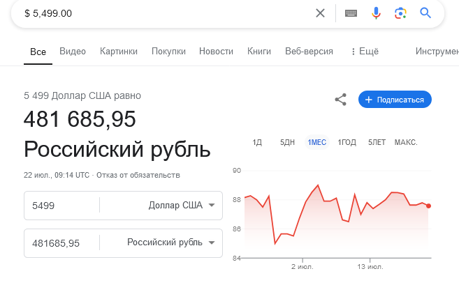
Task: Open the on-screen keyboard icon
Action: click(351, 13)
